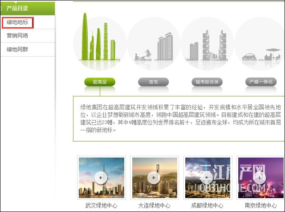Click the 超高层 description paragraph
285x212 pixels.
coord(181,118)
